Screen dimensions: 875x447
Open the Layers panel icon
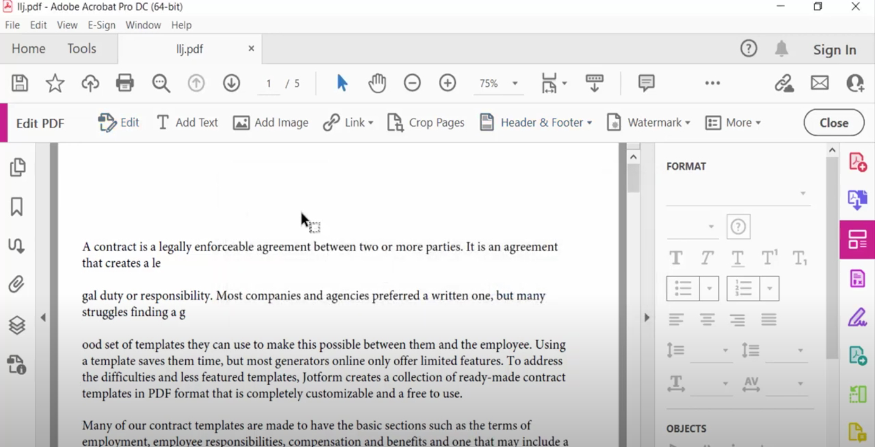17,325
